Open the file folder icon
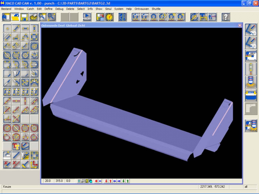259x194 pixels. coord(15,17)
